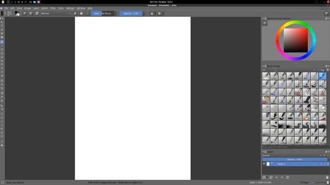Open the File menu
Viewport: 330px width, 185px height.
pos(6,8)
